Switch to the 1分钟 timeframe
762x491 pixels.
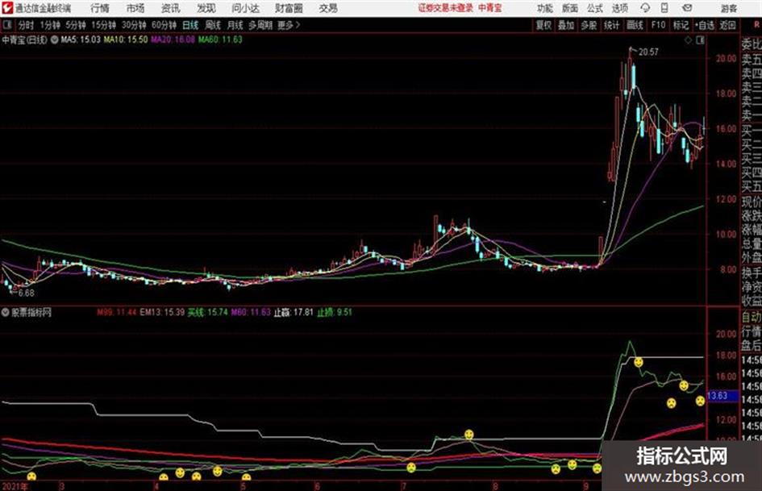tap(50, 25)
